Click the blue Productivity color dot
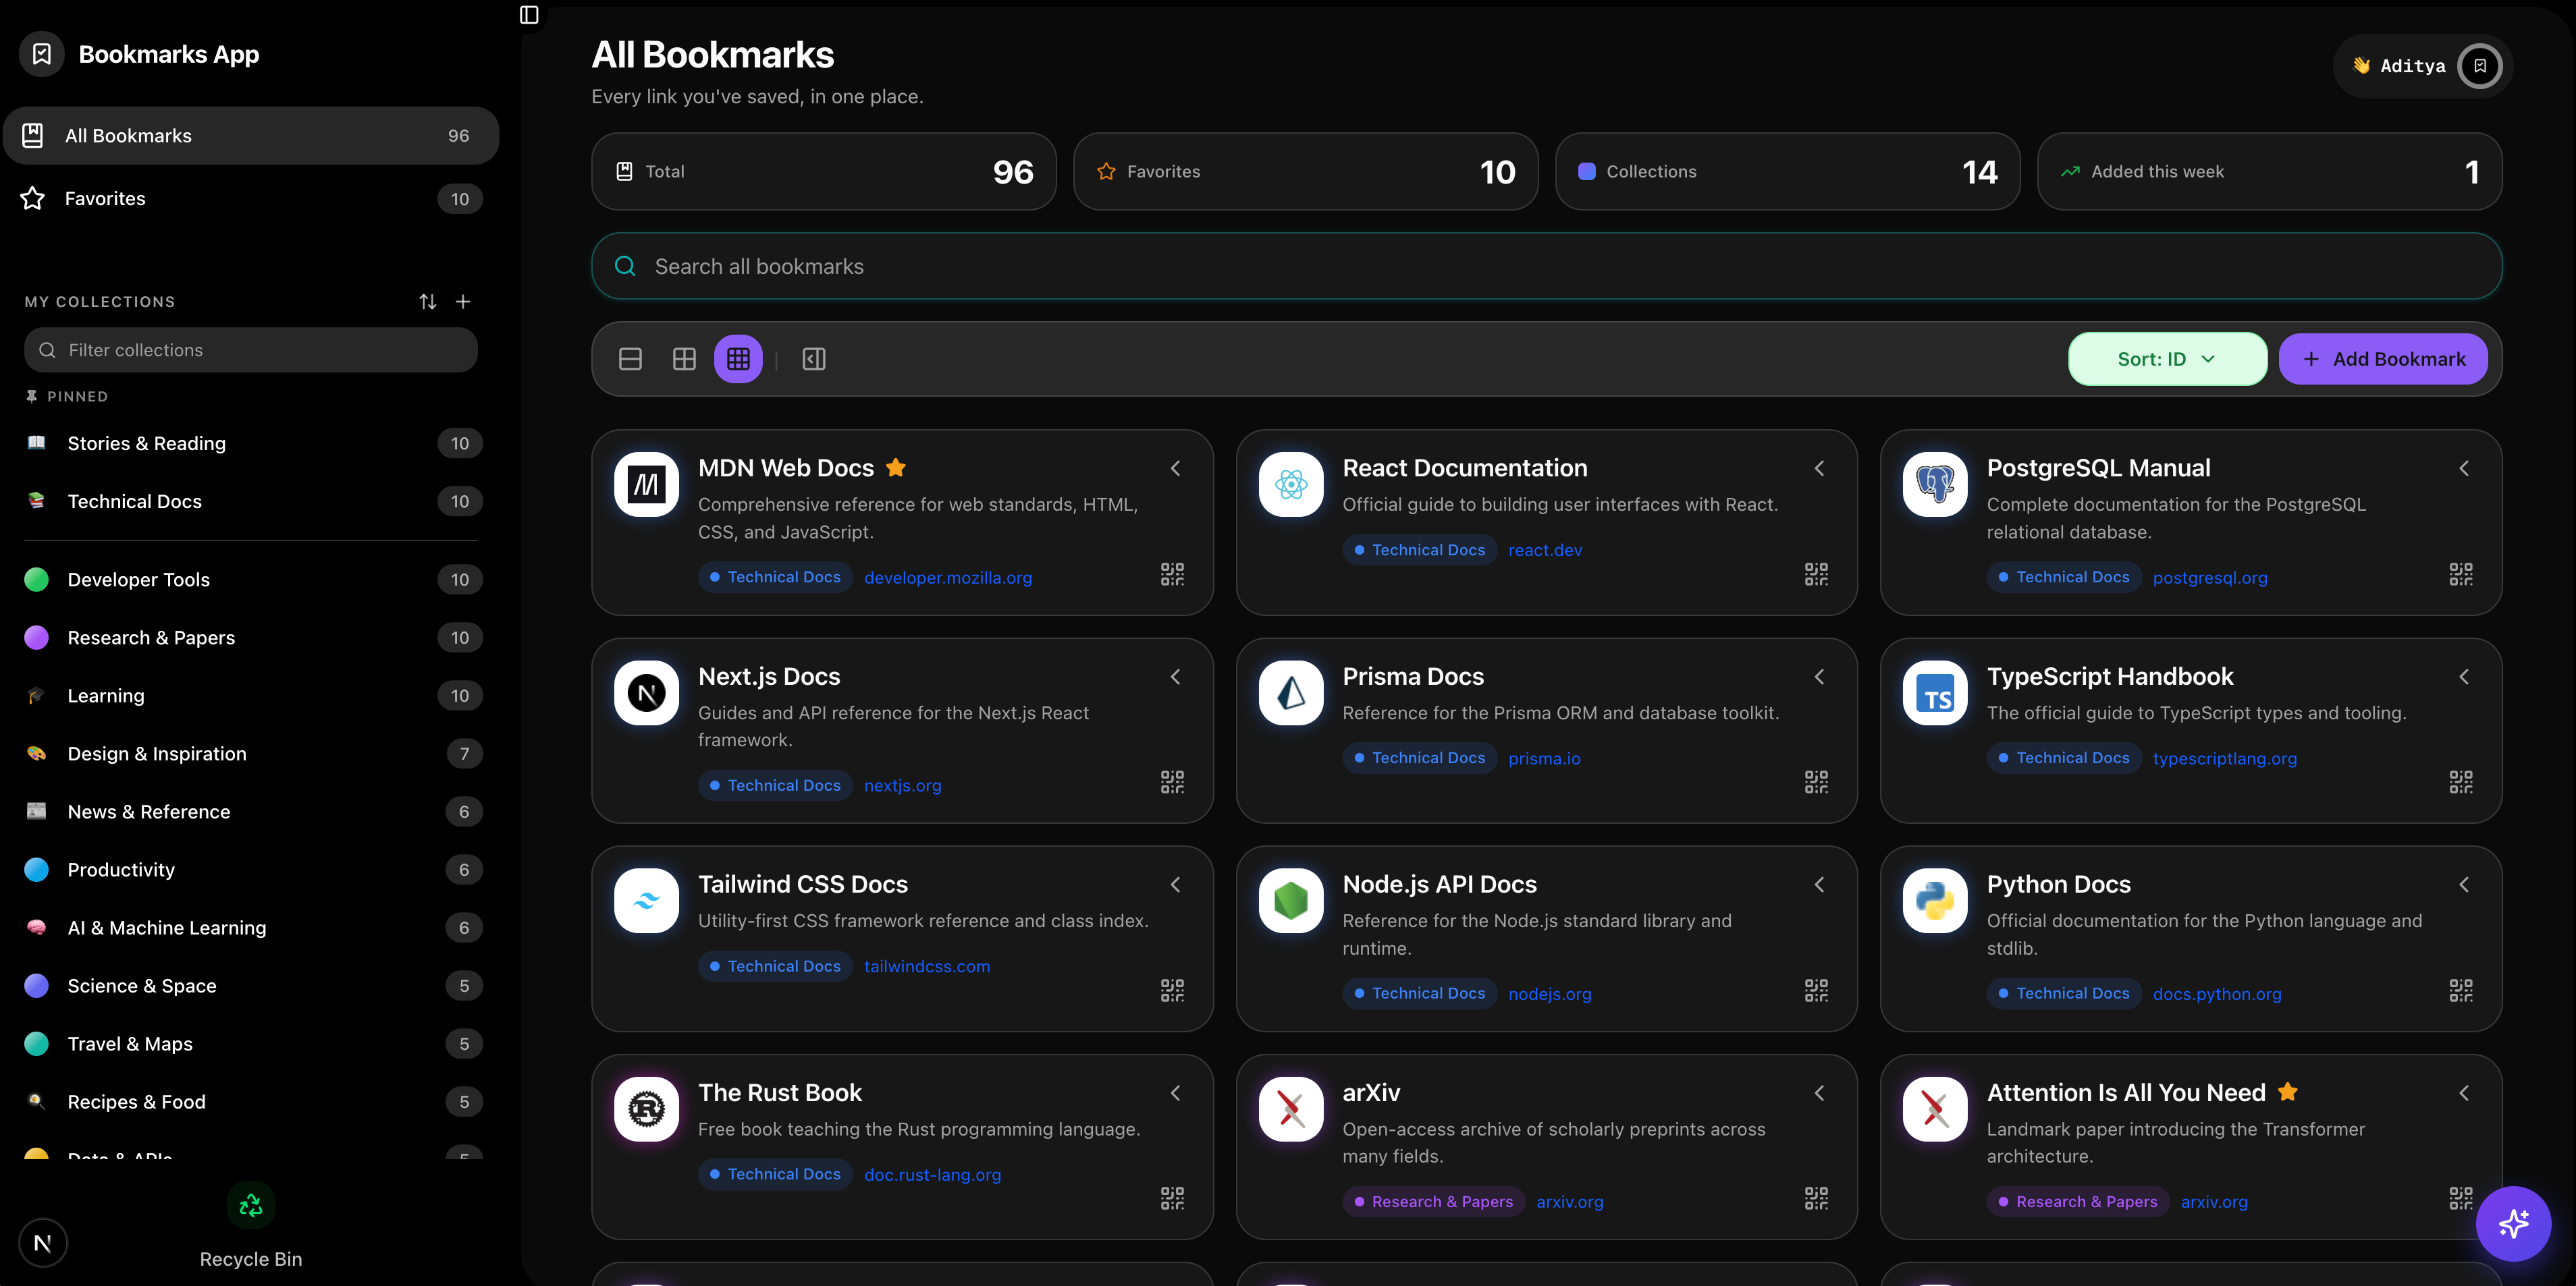2576x1286 pixels. tap(36, 869)
